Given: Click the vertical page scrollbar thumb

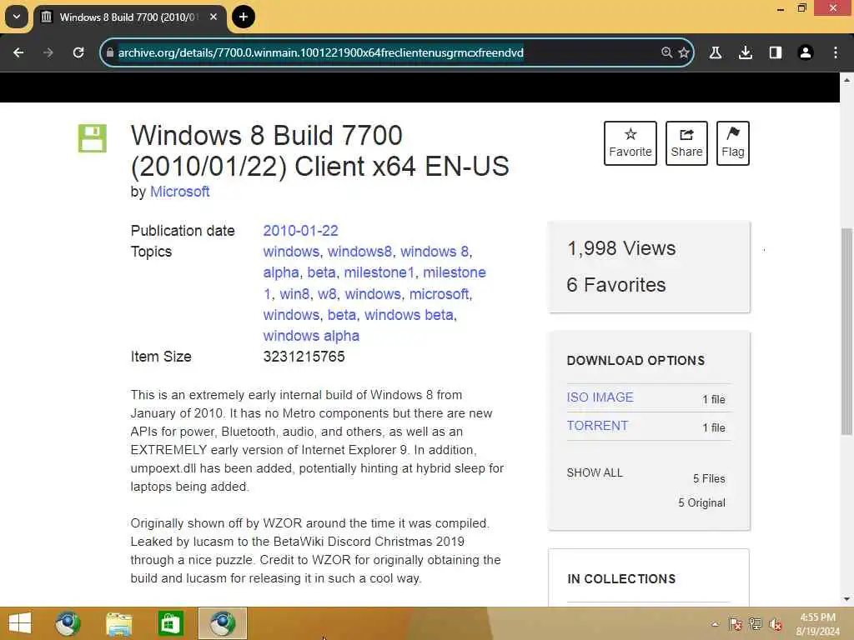Looking at the screenshot, I should point(846,331).
